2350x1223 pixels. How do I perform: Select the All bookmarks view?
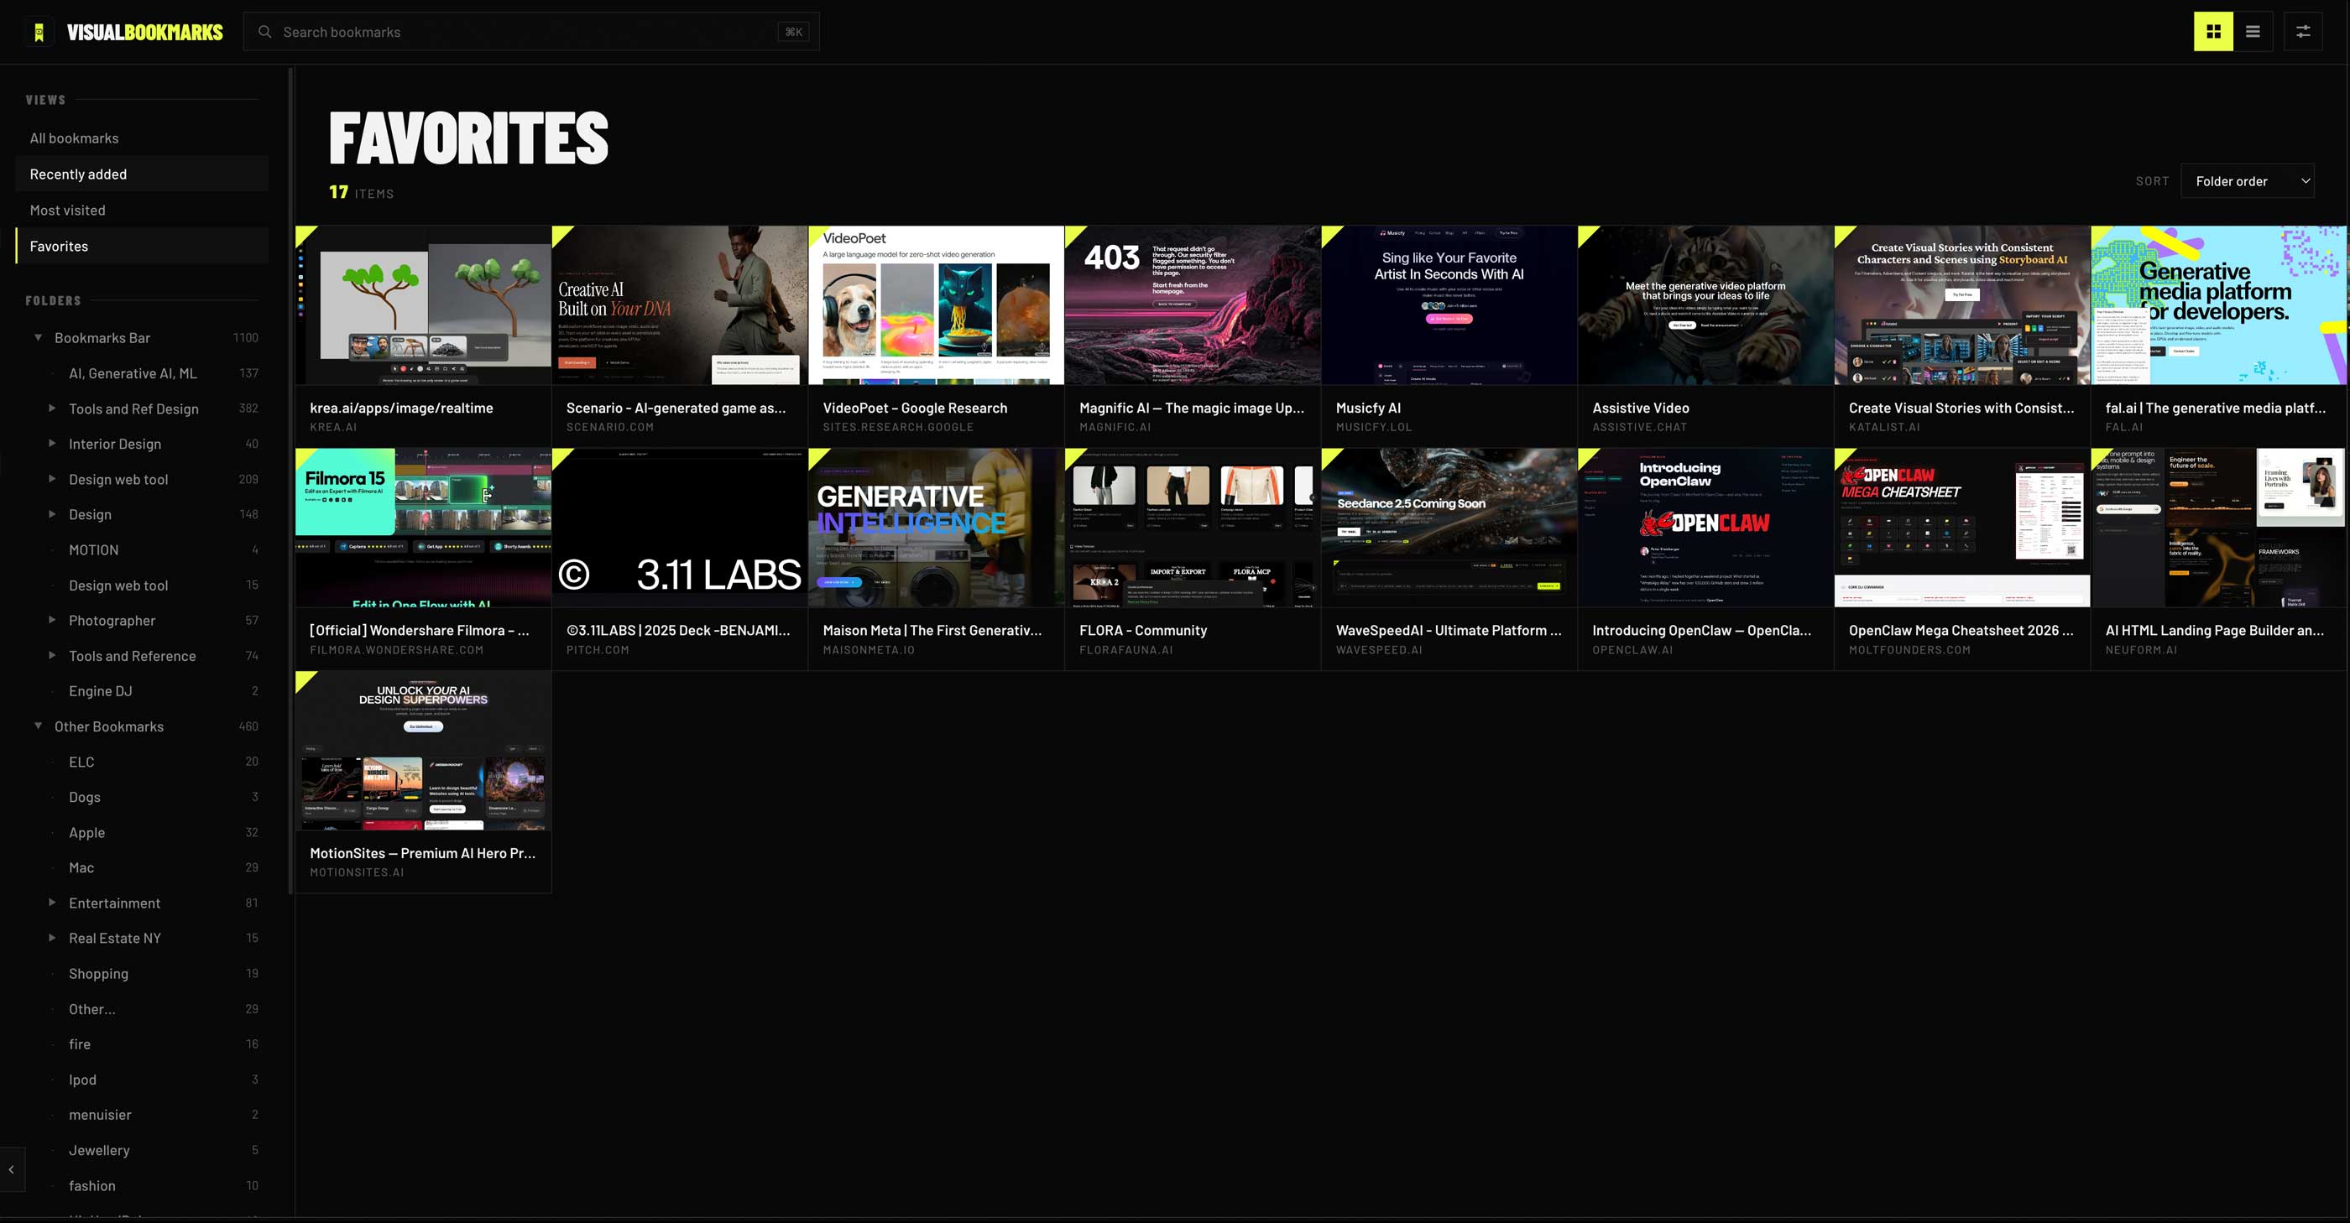(x=143, y=138)
